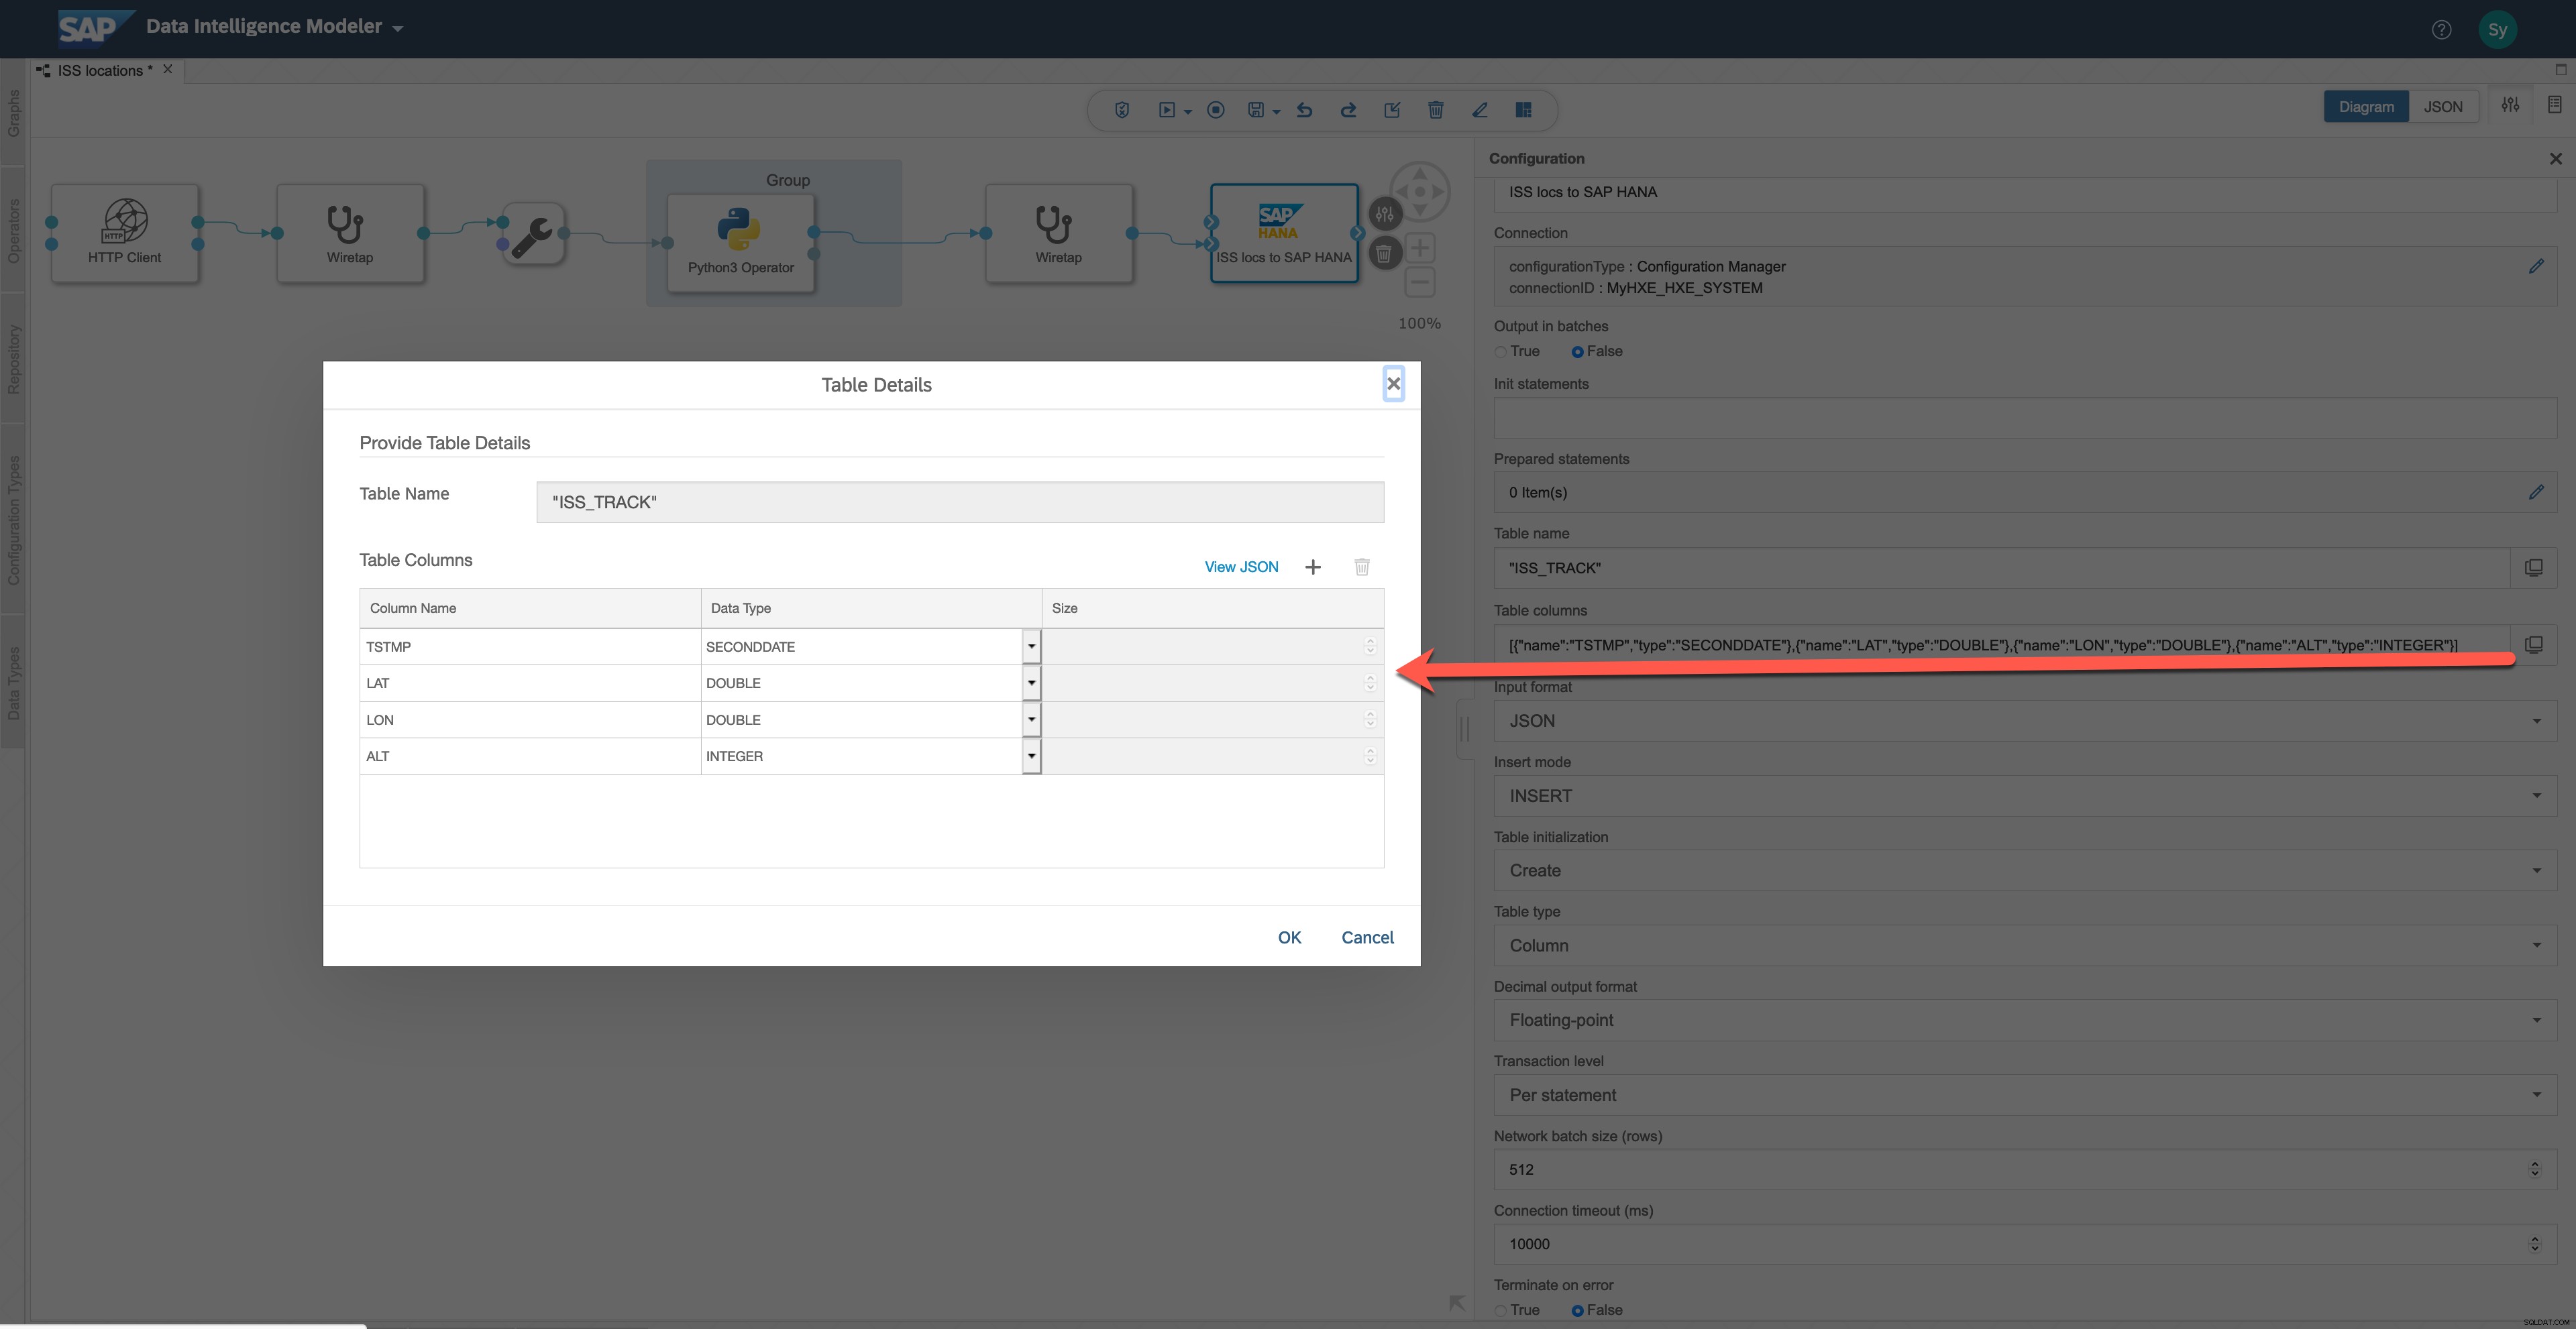This screenshot has width=2576, height=1329.
Task: Switch to JSON view
Action: (2442, 107)
